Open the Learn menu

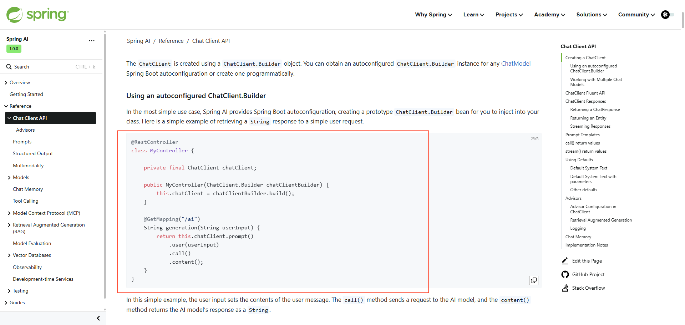click(473, 15)
